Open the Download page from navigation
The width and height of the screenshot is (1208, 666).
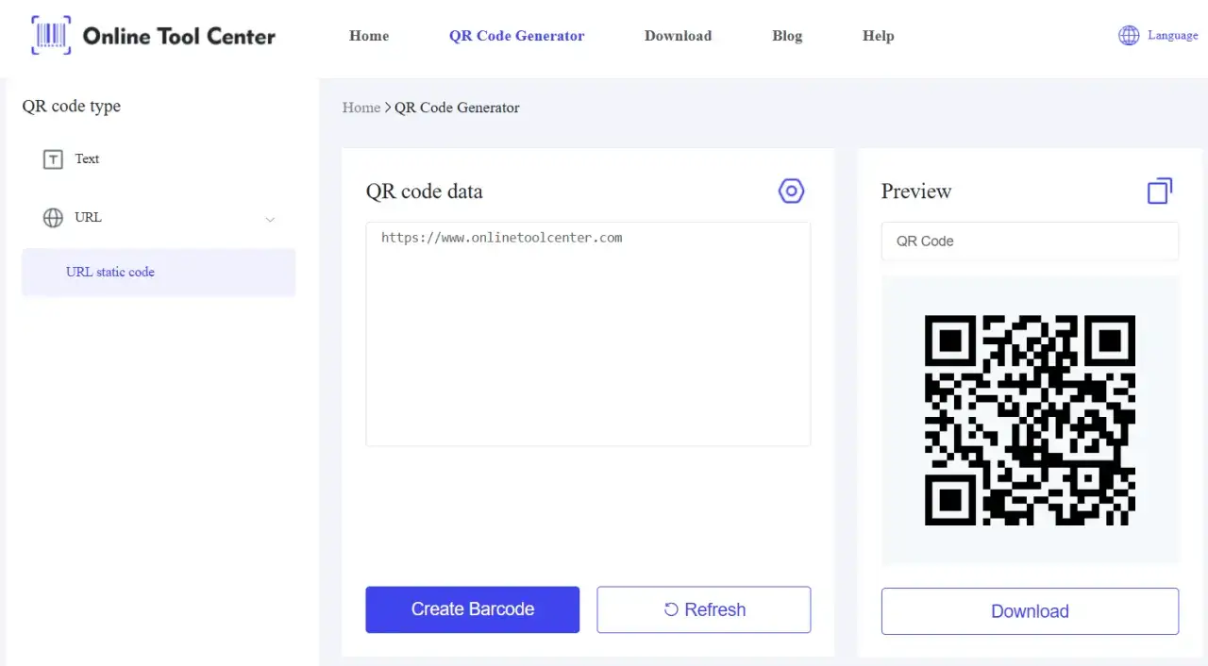(678, 36)
